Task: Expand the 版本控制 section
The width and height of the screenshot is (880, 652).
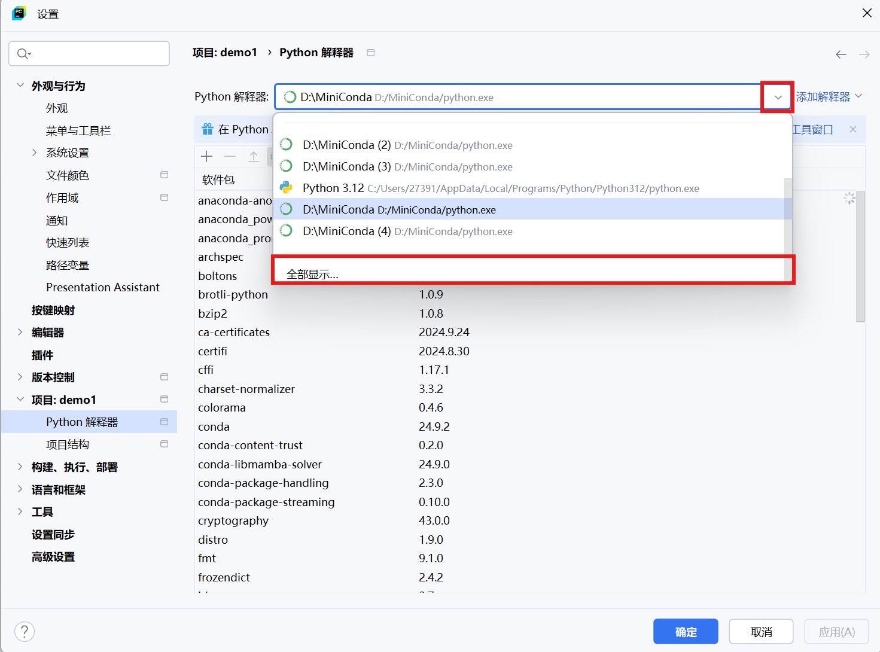Action: 20,377
